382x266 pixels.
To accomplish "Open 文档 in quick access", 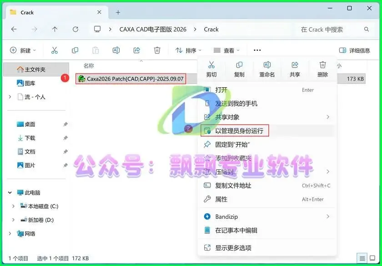I will click(x=26, y=152).
